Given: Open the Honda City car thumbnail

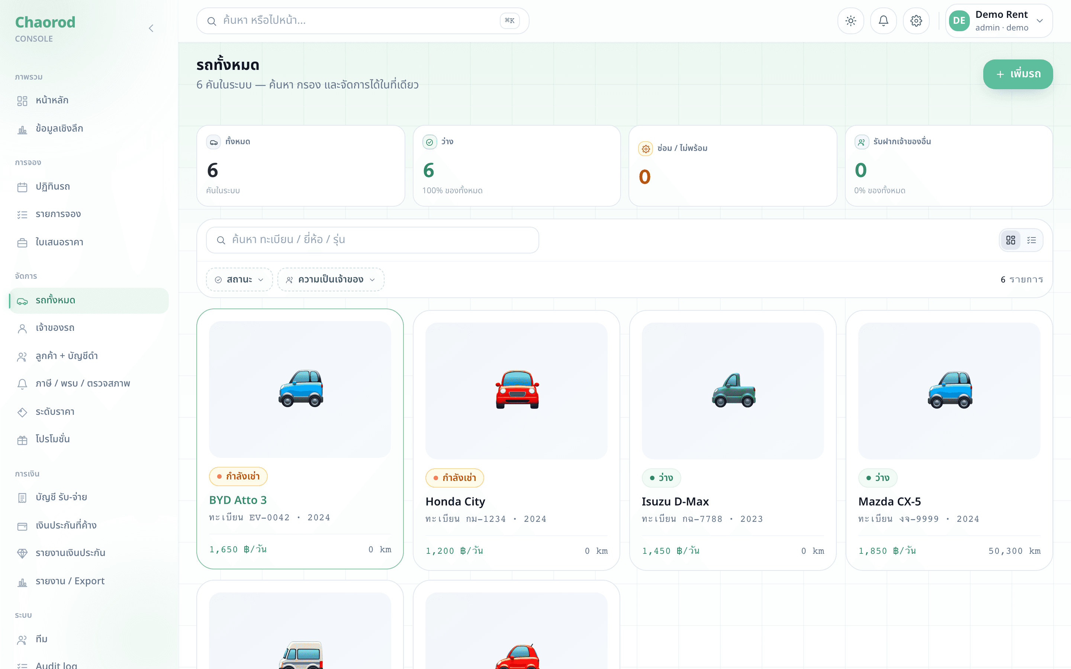Looking at the screenshot, I should click(517, 391).
